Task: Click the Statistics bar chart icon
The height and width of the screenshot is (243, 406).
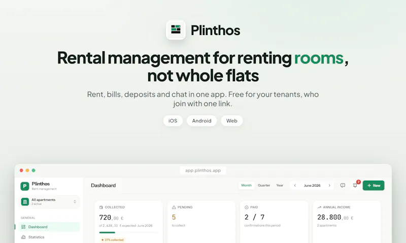Action: point(23,237)
